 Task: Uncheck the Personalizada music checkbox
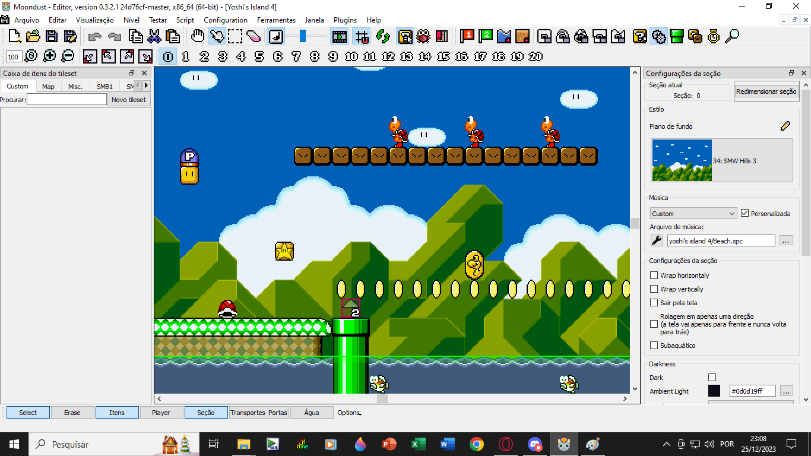pyautogui.click(x=745, y=213)
